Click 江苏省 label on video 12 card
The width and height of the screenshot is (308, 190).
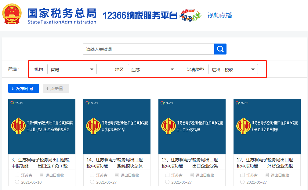point(252,175)
